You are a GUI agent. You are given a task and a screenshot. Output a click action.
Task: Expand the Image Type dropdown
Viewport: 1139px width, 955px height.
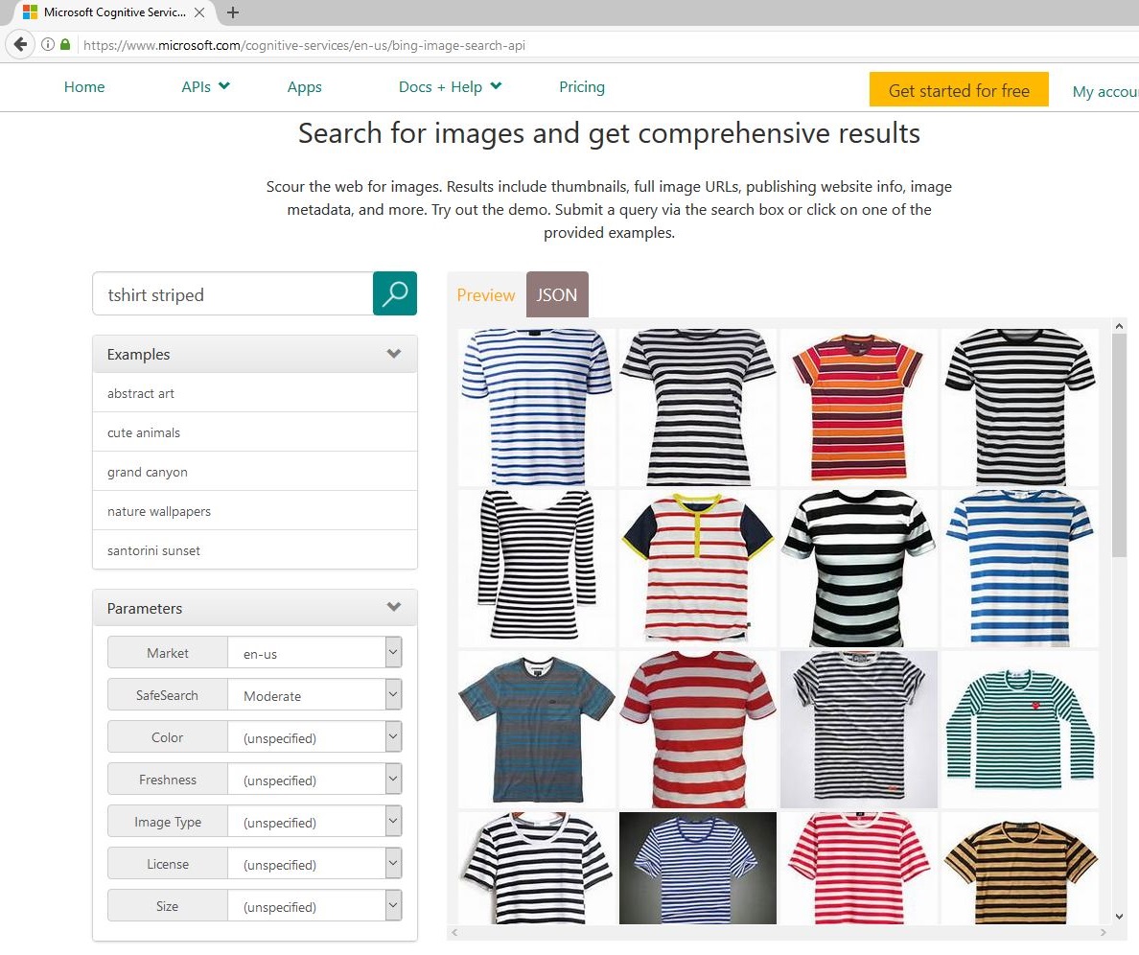point(392,822)
